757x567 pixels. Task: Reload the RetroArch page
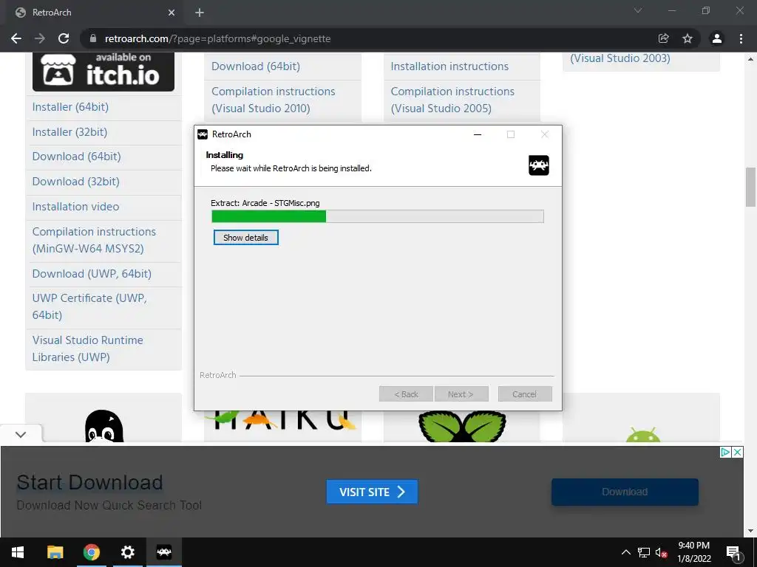[x=64, y=38]
